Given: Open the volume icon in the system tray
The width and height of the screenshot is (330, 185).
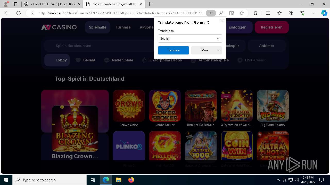Looking at the screenshot, I should pos(297,180).
